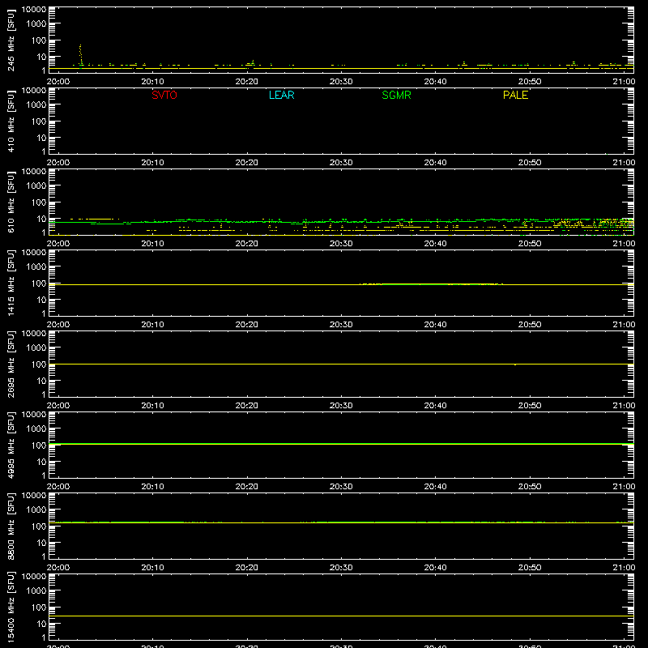This screenshot has width=648, height=648.
Task: Click the 20:40 time label below 2695 MHz plot
Action: point(435,406)
